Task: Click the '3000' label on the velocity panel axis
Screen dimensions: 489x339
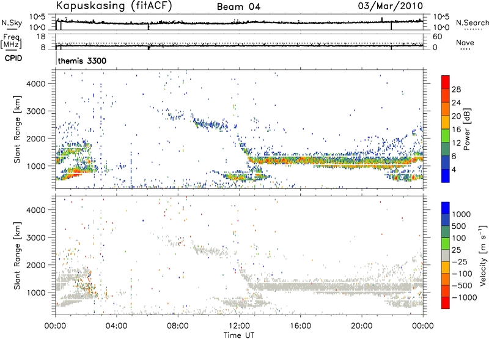Action: point(36,237)
